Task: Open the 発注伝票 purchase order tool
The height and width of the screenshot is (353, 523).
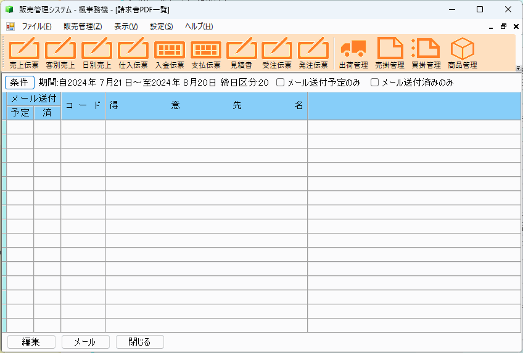Action: point(313,53)
